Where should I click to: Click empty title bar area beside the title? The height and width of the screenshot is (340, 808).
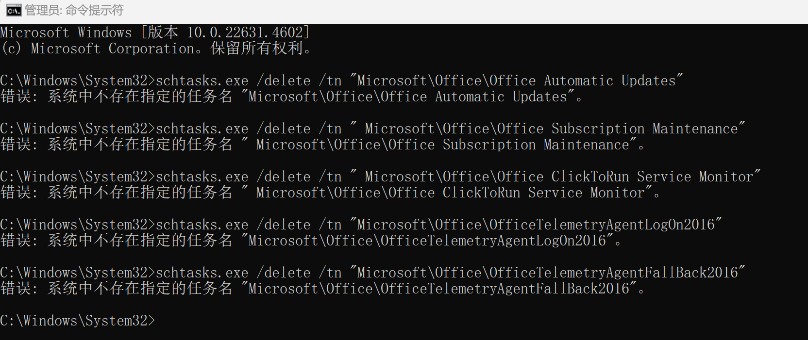[x=461, y=10]
